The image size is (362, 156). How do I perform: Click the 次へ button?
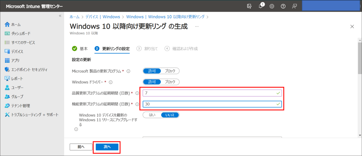(107, 147)
